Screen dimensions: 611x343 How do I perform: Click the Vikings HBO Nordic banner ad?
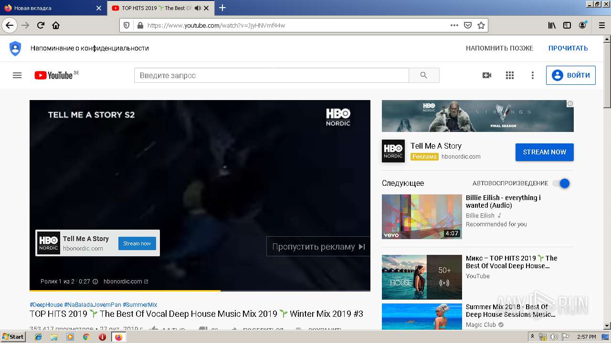click(478, 116)
